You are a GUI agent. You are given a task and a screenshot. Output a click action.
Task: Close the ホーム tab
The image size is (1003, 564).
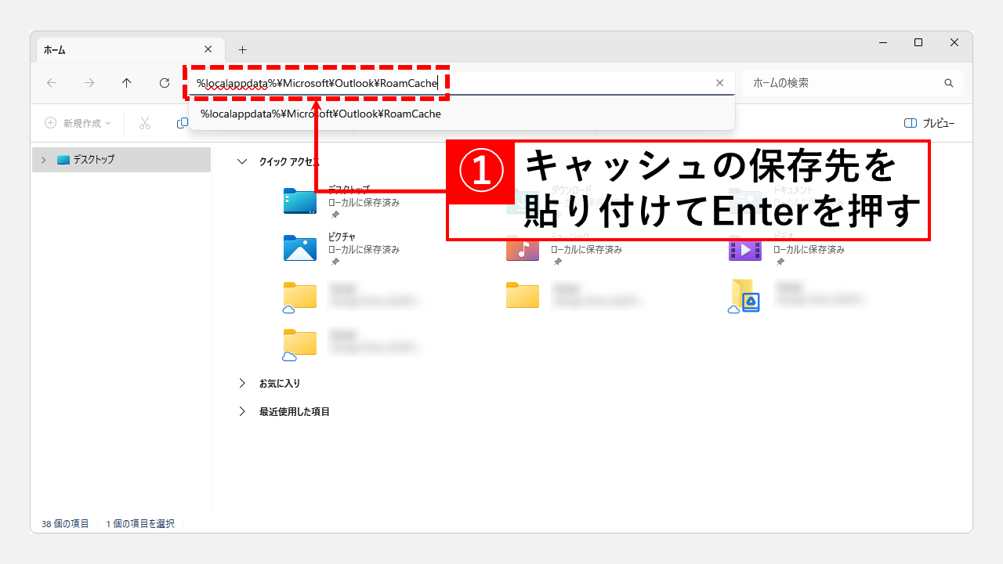(x=208, y=49)
